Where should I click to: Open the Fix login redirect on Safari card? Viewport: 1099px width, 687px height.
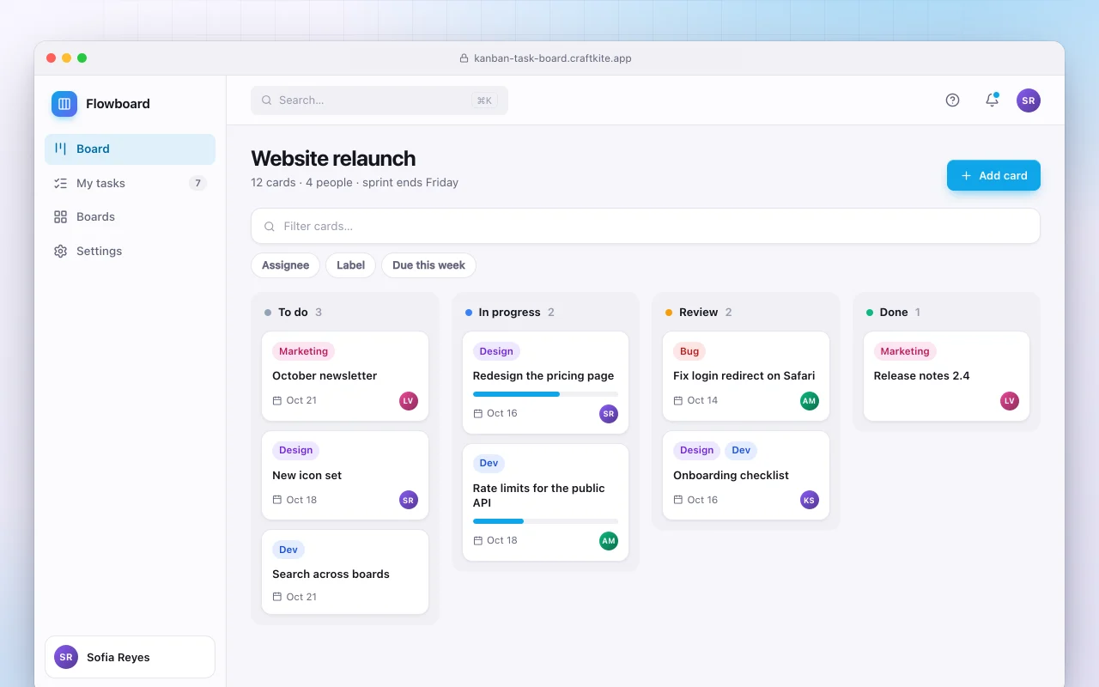tap(746, 376)
